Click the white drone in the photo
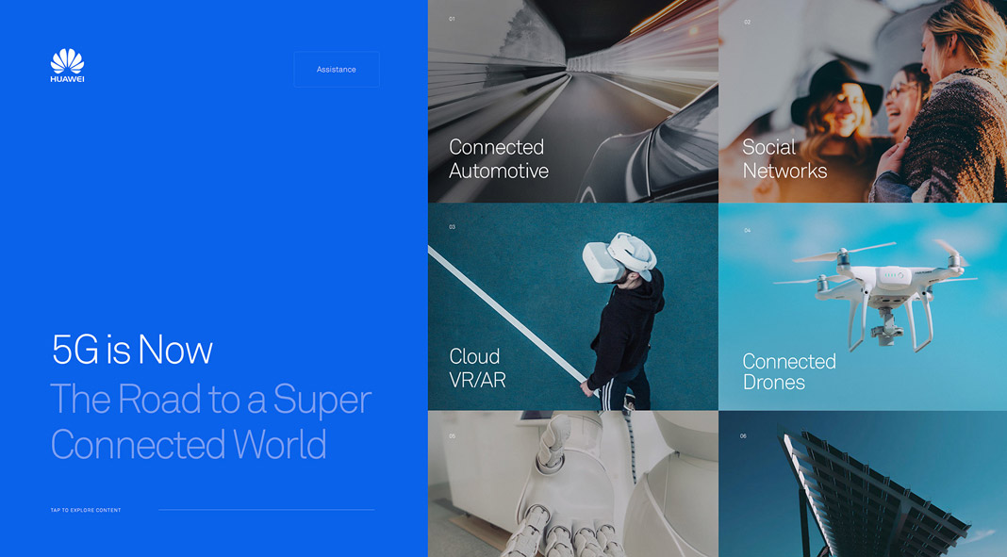This screenshot has height=557, width=1007. (882, 287)
